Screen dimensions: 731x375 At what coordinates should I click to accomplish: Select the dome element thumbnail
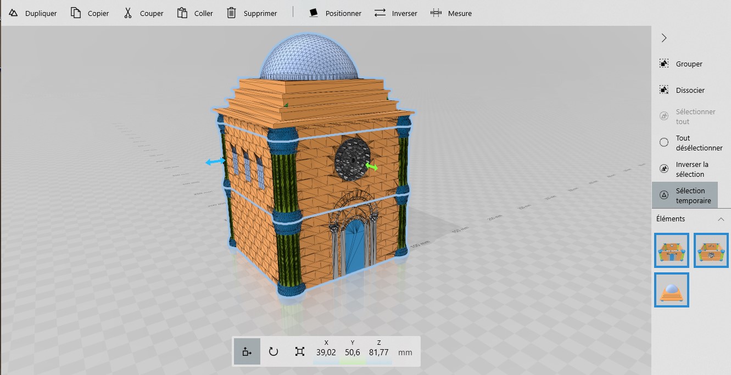672,290
